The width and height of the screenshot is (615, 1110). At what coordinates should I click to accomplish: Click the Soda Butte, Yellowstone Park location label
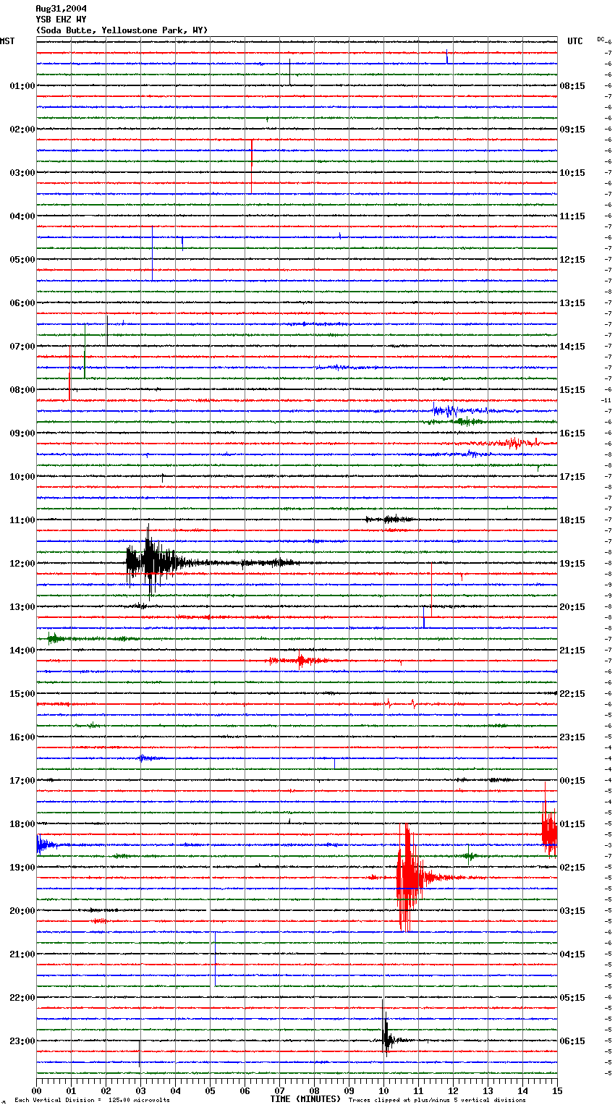click(122, 30)
